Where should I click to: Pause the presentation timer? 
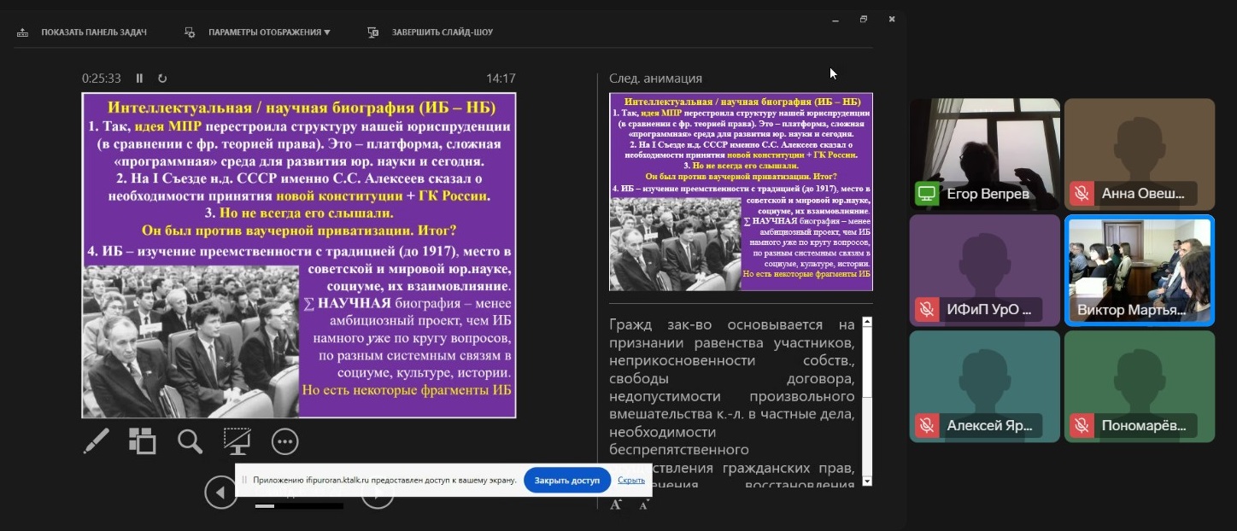pos(139,79)
